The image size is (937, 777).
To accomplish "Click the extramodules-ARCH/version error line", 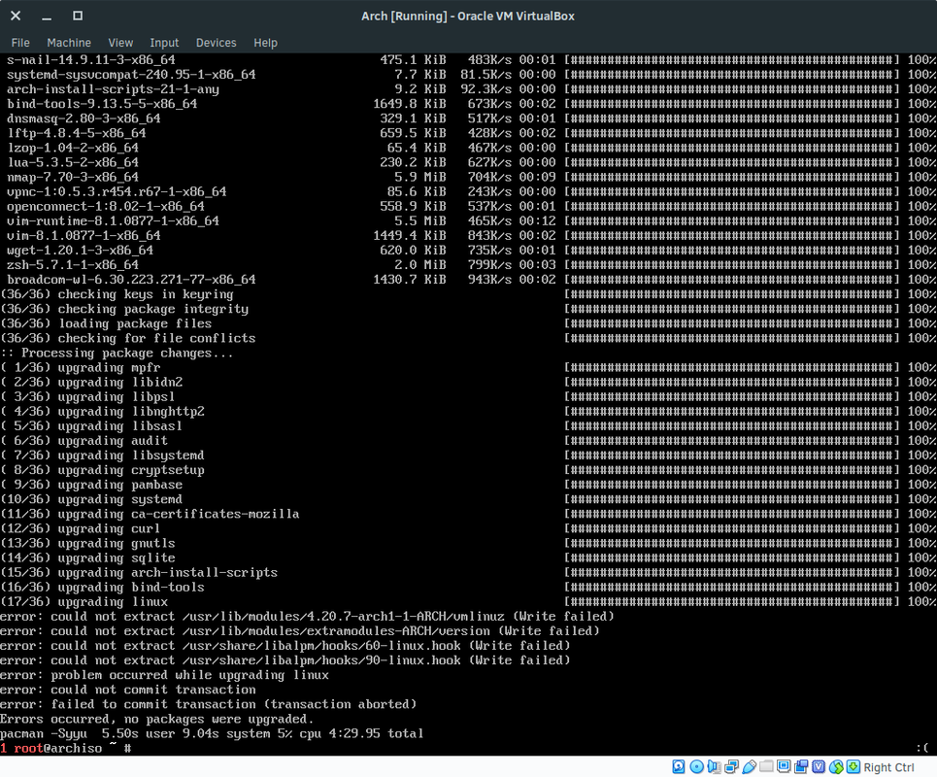I will tap(300, 630).
